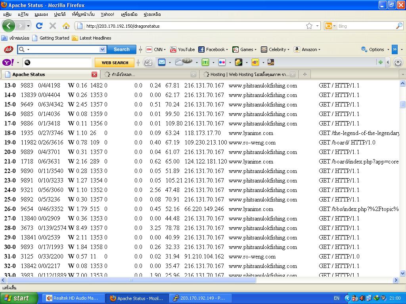
Task: Open the ช่วยเหลือ (Help) menu
Action: tap(152, 14)
